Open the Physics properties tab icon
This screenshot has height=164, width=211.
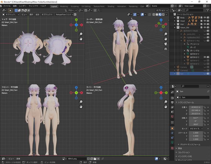click(172, 133)
